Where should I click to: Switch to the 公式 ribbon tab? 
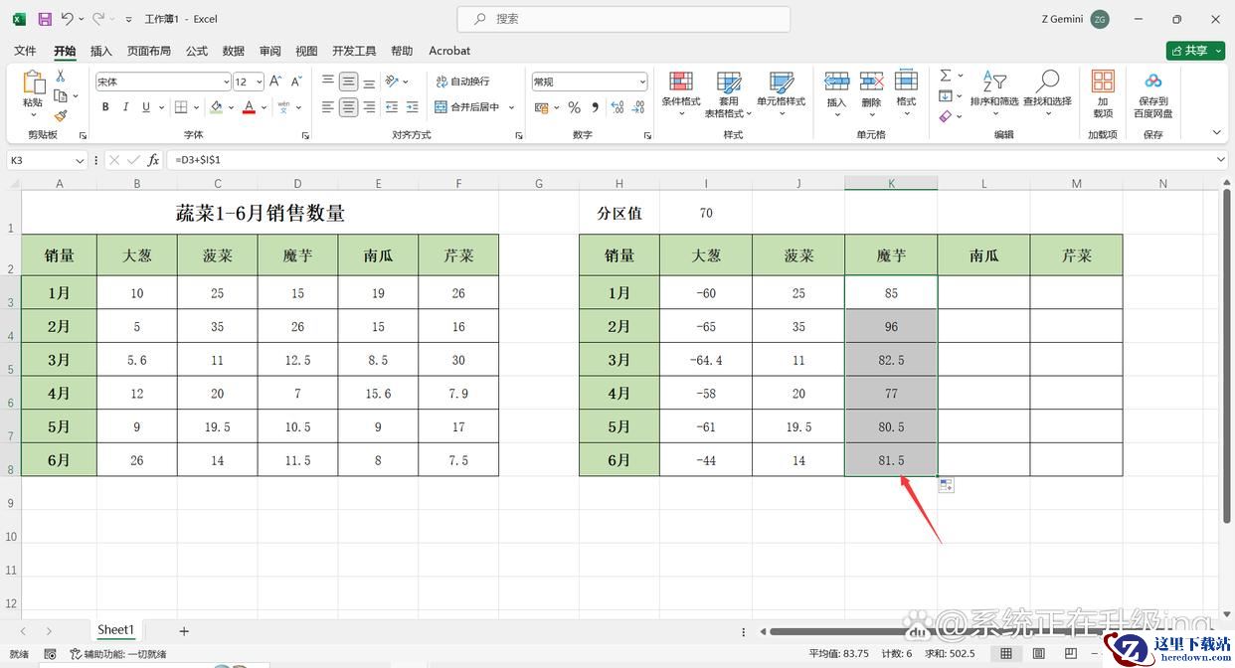click(197, 51)
